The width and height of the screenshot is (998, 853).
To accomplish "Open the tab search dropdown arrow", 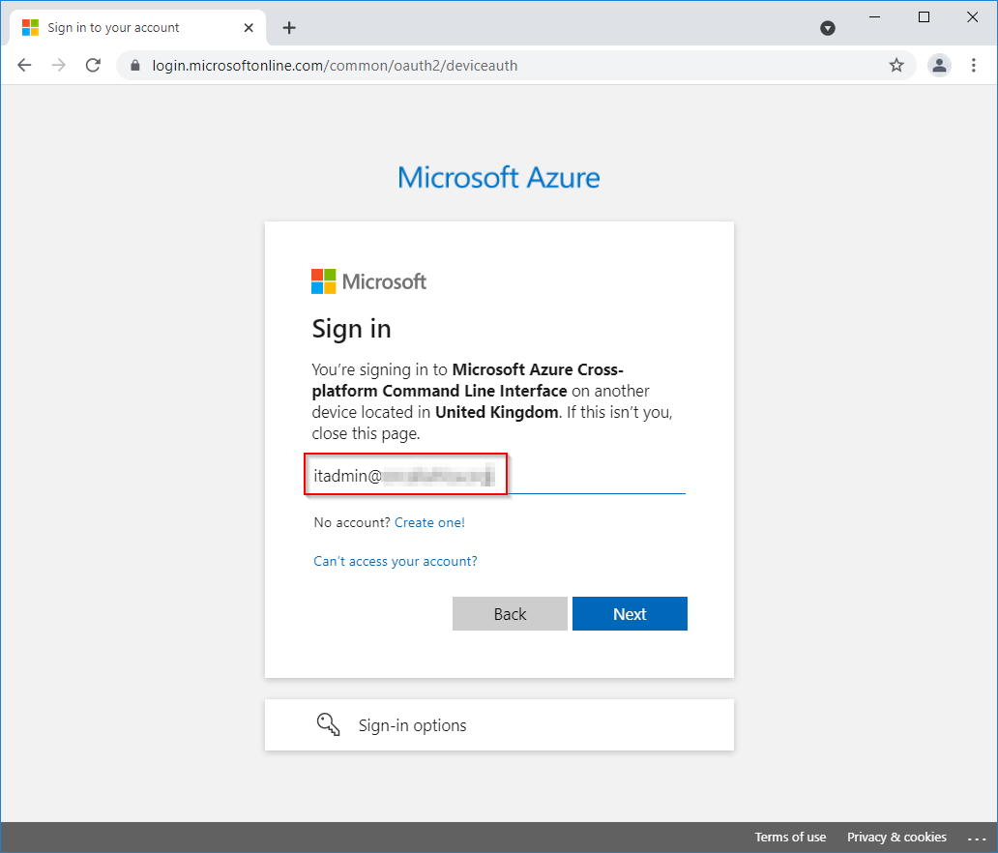I will [x=828, y=28].
